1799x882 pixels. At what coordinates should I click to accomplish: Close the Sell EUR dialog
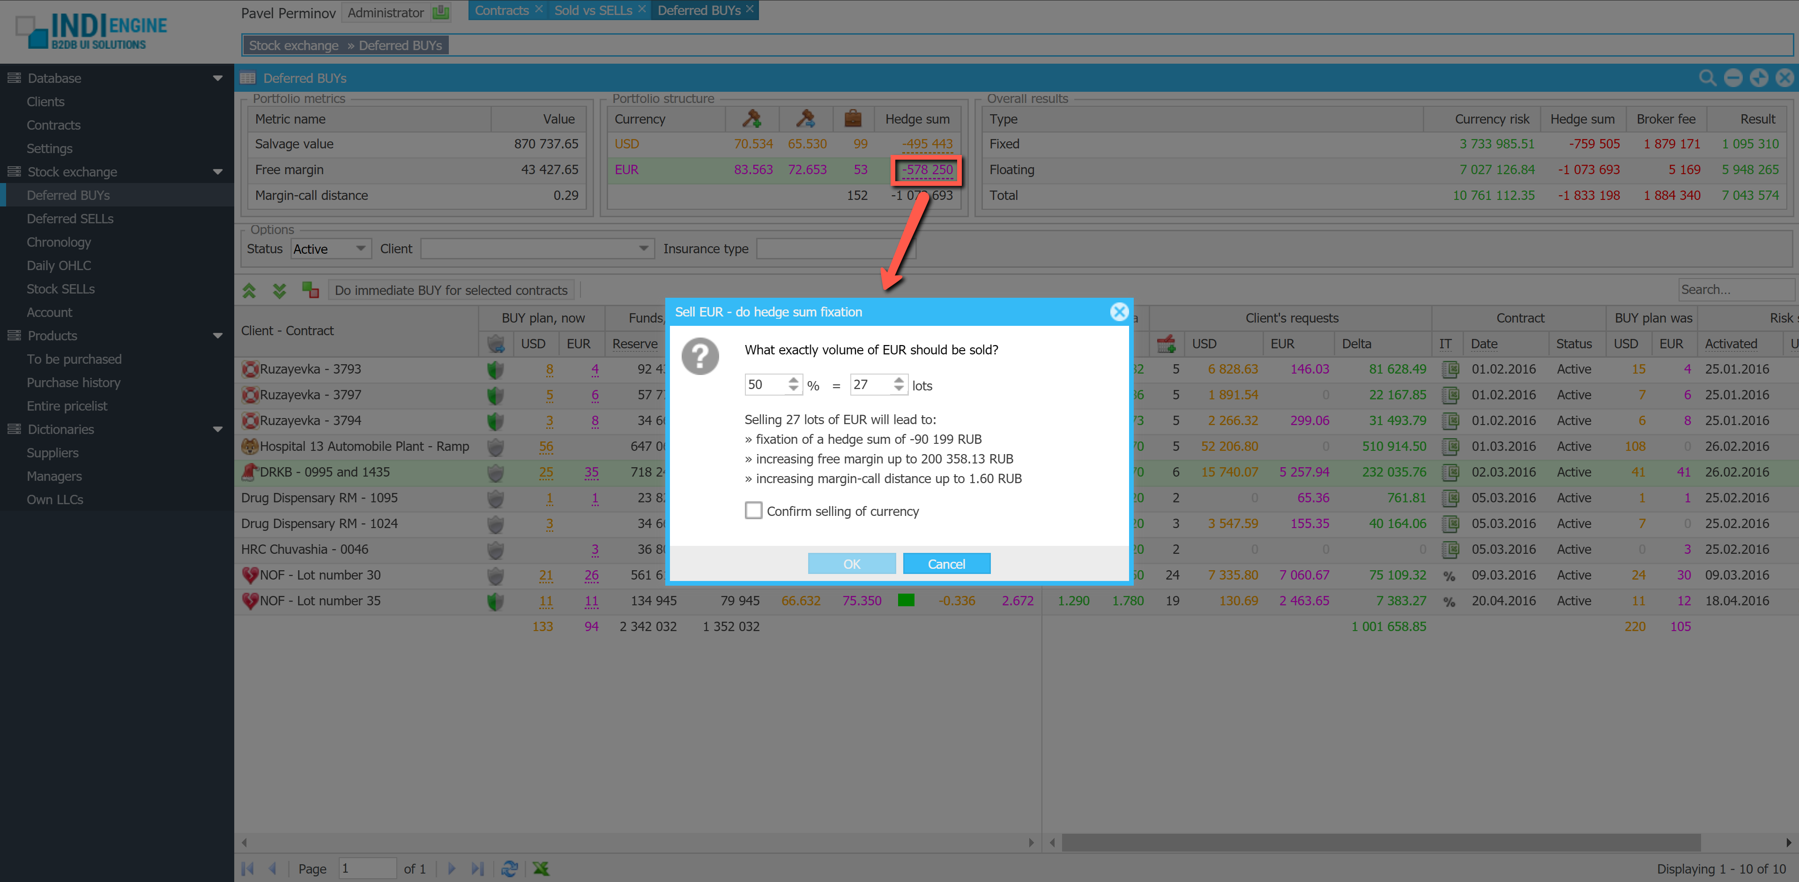click(x=1119, y=312)
